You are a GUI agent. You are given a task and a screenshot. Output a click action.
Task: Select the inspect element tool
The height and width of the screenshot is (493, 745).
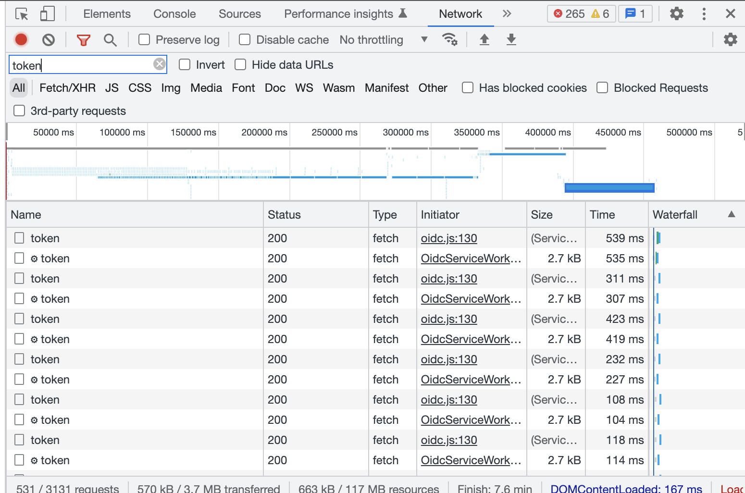point(21,13)
